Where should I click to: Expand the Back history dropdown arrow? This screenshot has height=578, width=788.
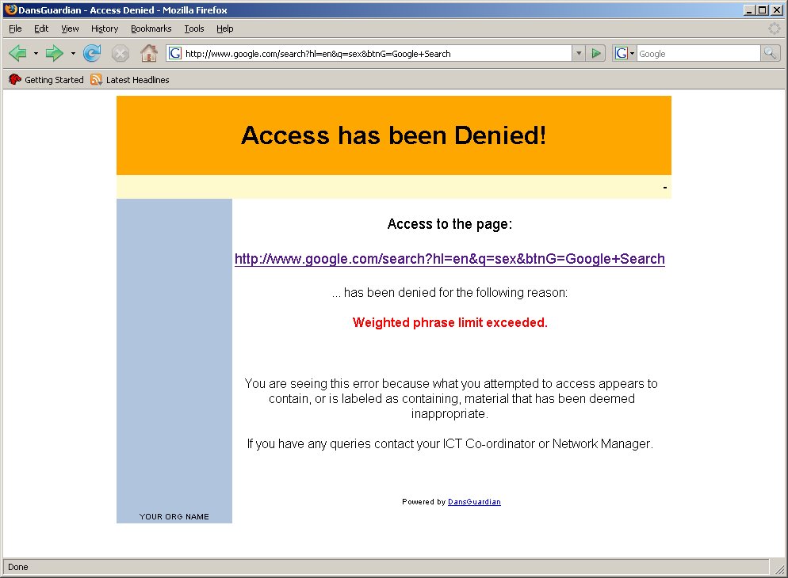tap(36, 54)
